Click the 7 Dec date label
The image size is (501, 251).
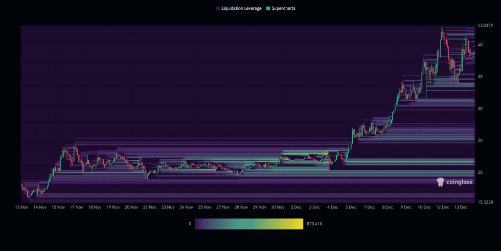click(369, 208)
